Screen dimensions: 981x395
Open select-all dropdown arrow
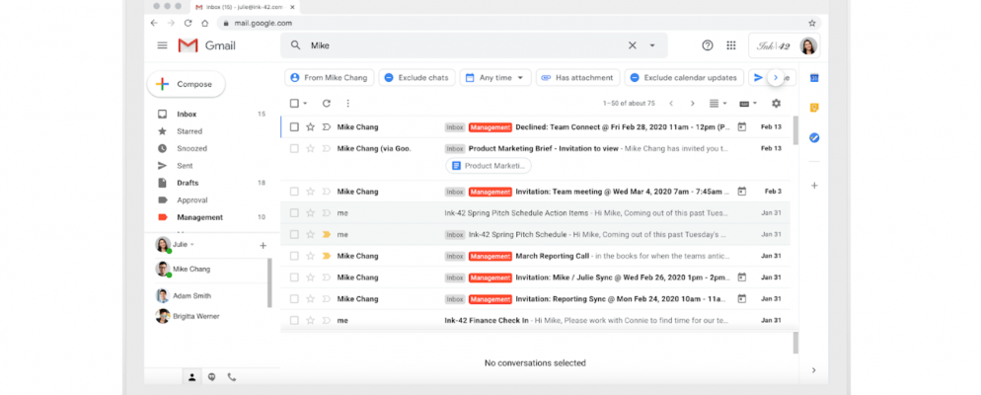pyautogui.click(x=305, y=104)
